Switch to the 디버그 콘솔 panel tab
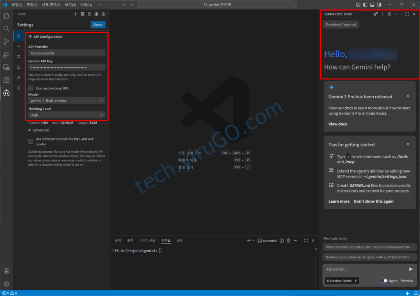Screen dimensions: 420x296 [147, 240]
